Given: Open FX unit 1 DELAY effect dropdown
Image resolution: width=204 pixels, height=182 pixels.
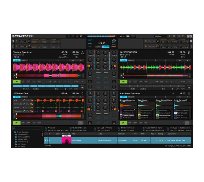Looking at the screenshot, I should [x=23, y=41].
